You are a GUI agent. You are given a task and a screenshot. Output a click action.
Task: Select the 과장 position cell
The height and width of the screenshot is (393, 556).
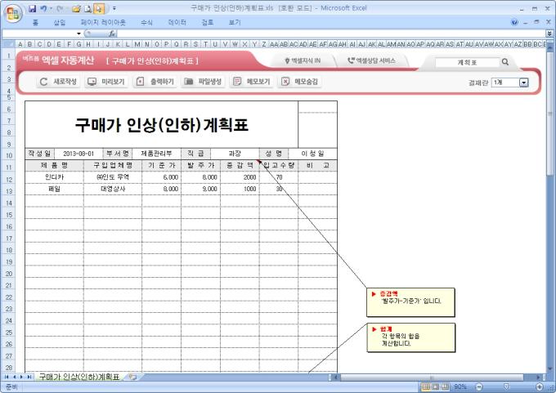[x=235, y=154]
